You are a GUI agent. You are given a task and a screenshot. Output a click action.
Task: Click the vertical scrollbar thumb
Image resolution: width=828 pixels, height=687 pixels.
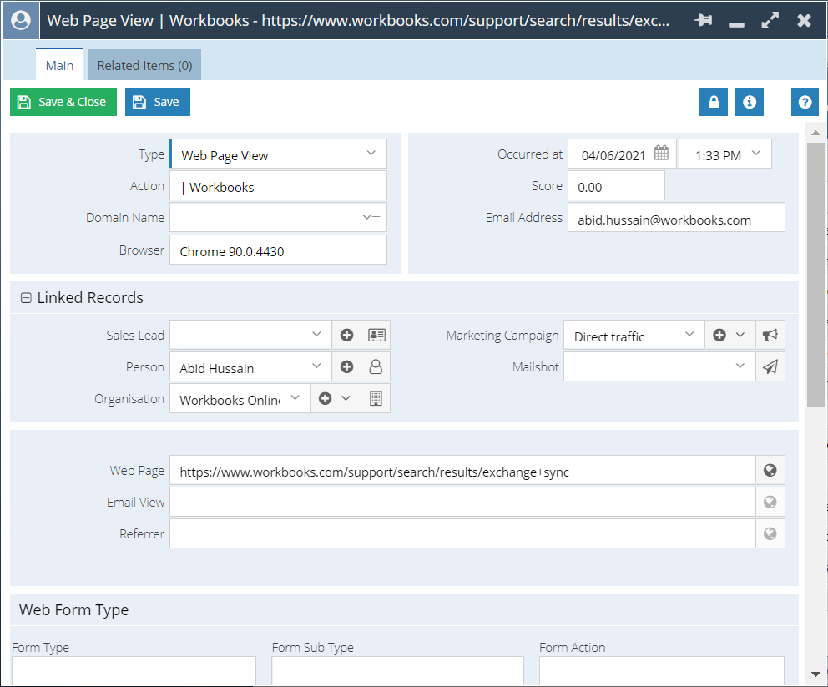click(x=815, y=275)
